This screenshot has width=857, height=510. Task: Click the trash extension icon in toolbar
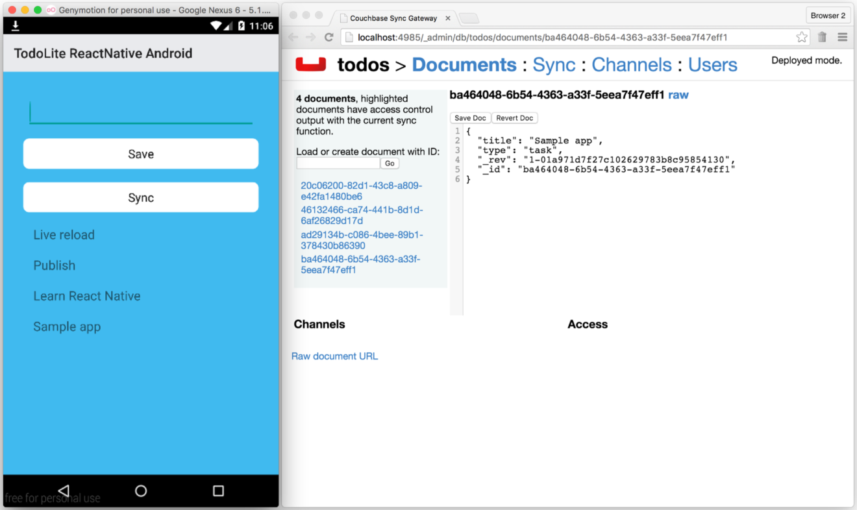822,37
